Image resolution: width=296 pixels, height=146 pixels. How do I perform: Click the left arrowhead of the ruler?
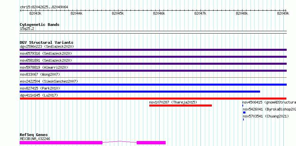[21, 10]
